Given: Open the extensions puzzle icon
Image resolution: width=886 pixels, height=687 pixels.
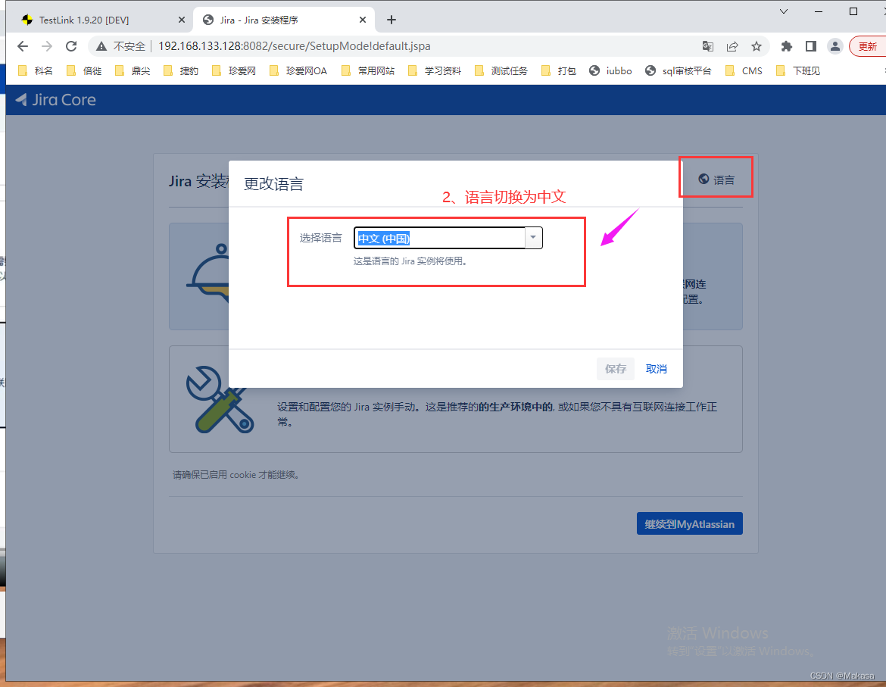Looking at the screenshot, I should click(787, 46).
